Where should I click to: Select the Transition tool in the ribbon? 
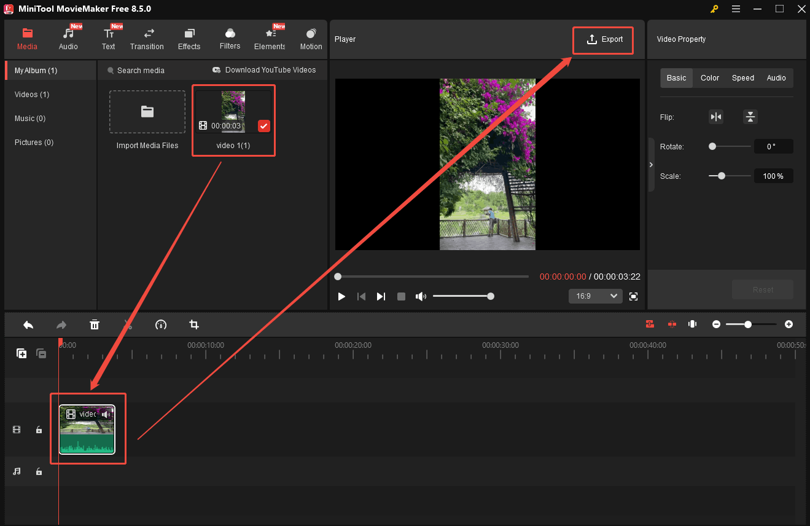coord(147,37)
